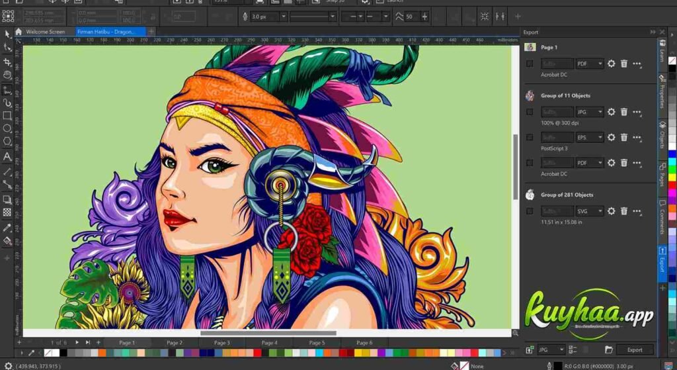Click the zoom navigator icon below the scrollbar
This screenshot has height=370, width=677.
click(515, 332)
